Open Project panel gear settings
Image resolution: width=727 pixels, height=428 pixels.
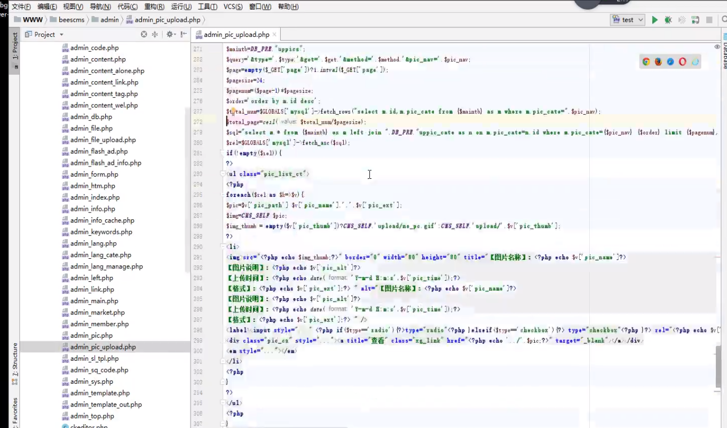click(x=170, y=34)
